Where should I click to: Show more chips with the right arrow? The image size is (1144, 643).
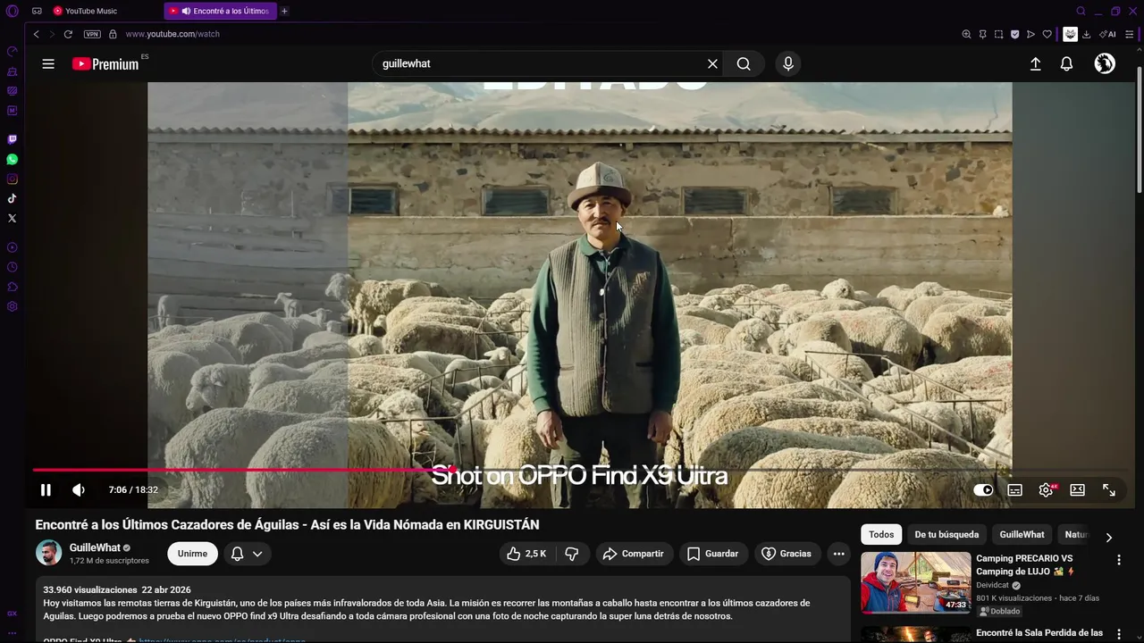pos(1108,537)
